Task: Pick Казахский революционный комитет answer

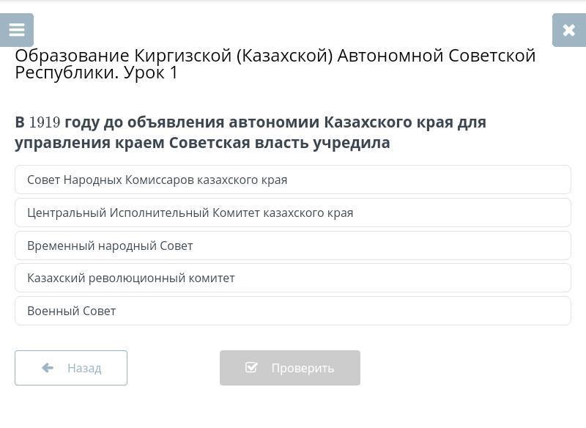Action: click(293, 278)
